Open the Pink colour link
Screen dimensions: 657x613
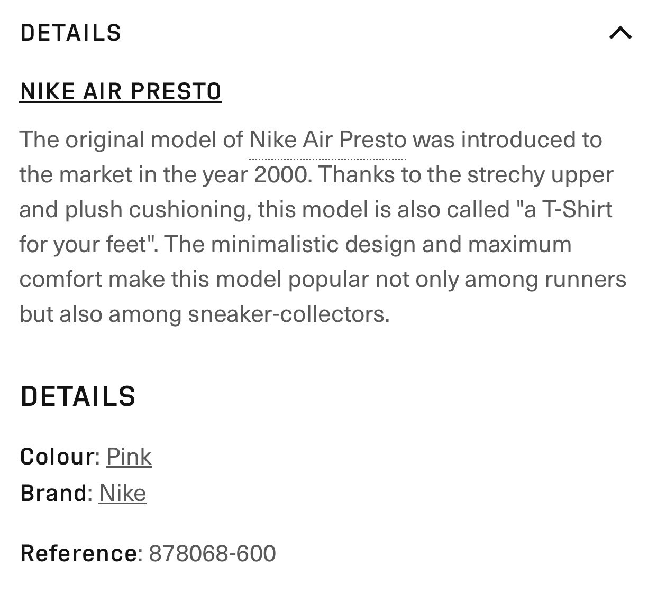129,456
